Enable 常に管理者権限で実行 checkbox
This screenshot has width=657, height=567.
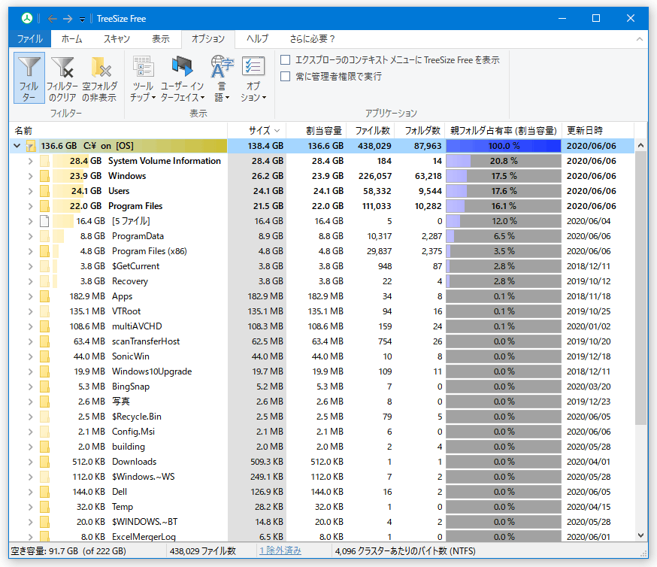click(x=286, y=76)
